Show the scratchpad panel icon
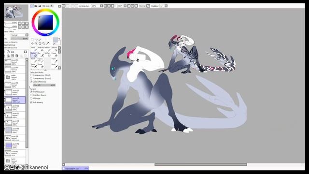This screenshot has height=174, width=309. 52,6
